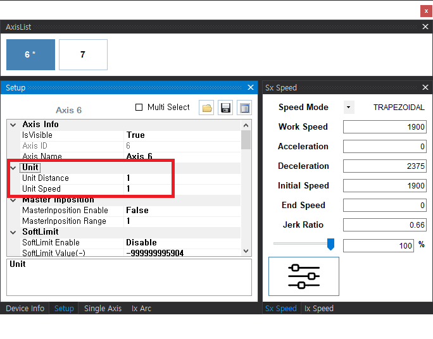Close the AxisList panel

coord(425,27)
